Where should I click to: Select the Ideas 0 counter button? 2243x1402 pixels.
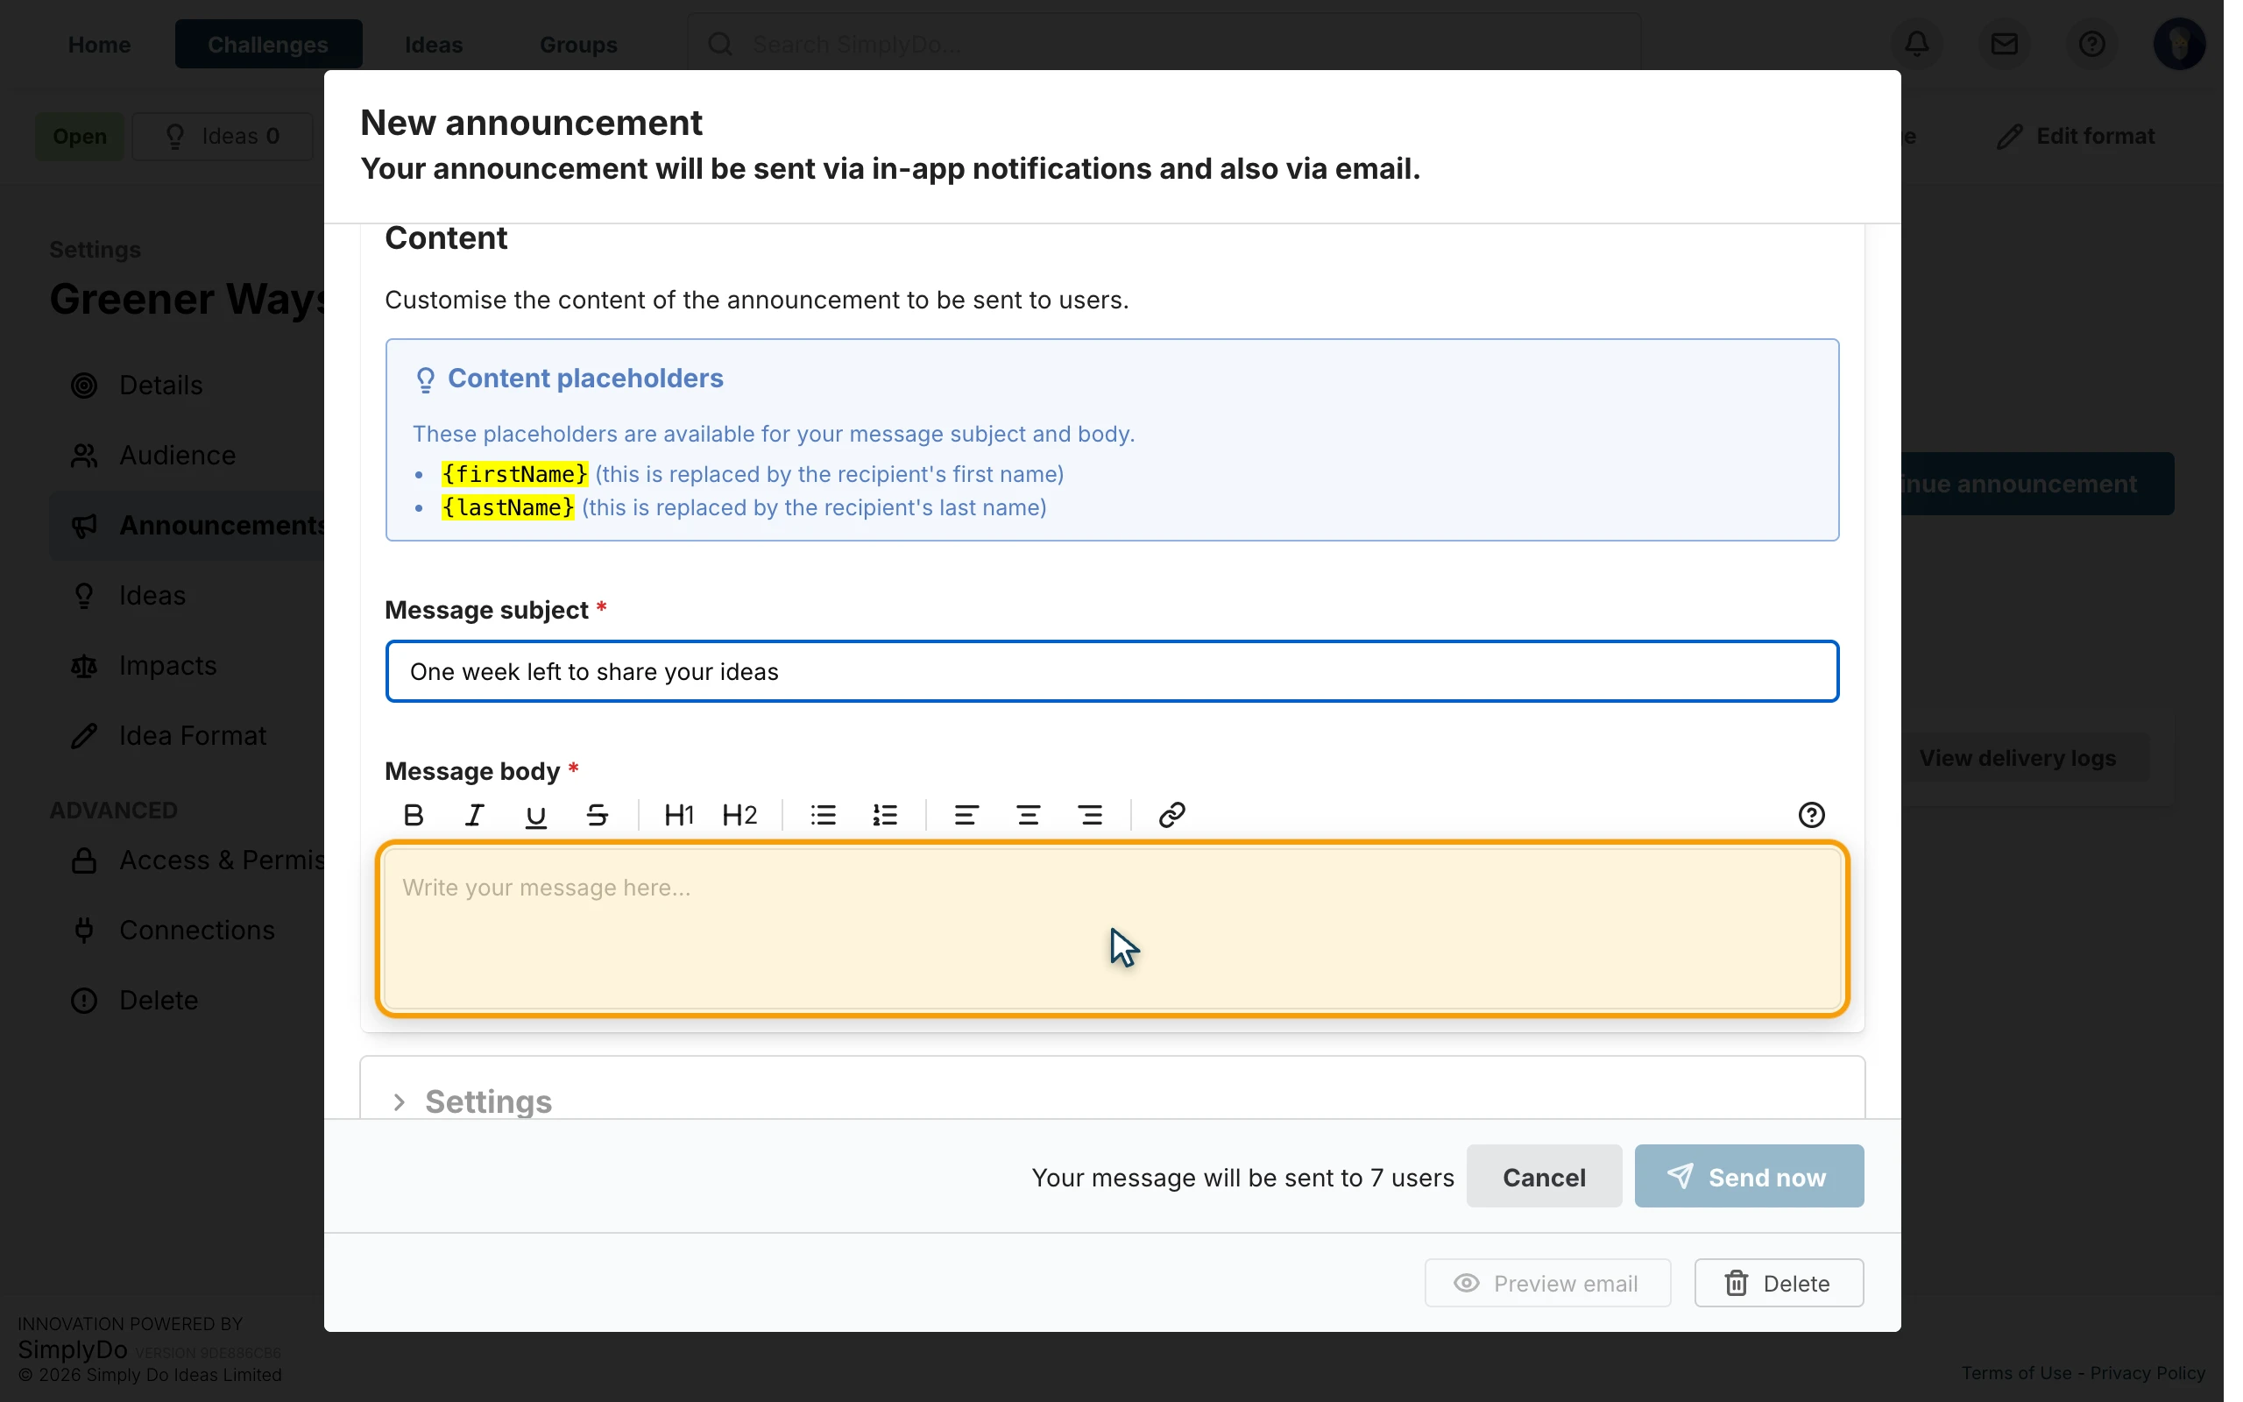point(223,137)
